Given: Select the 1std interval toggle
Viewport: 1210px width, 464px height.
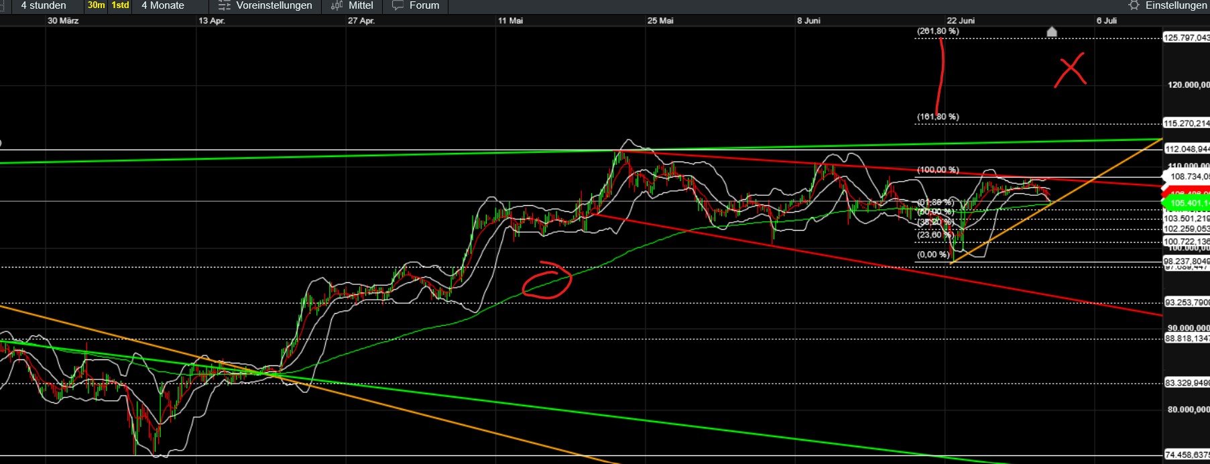Looking at the screenshot, I should point(120,5).
